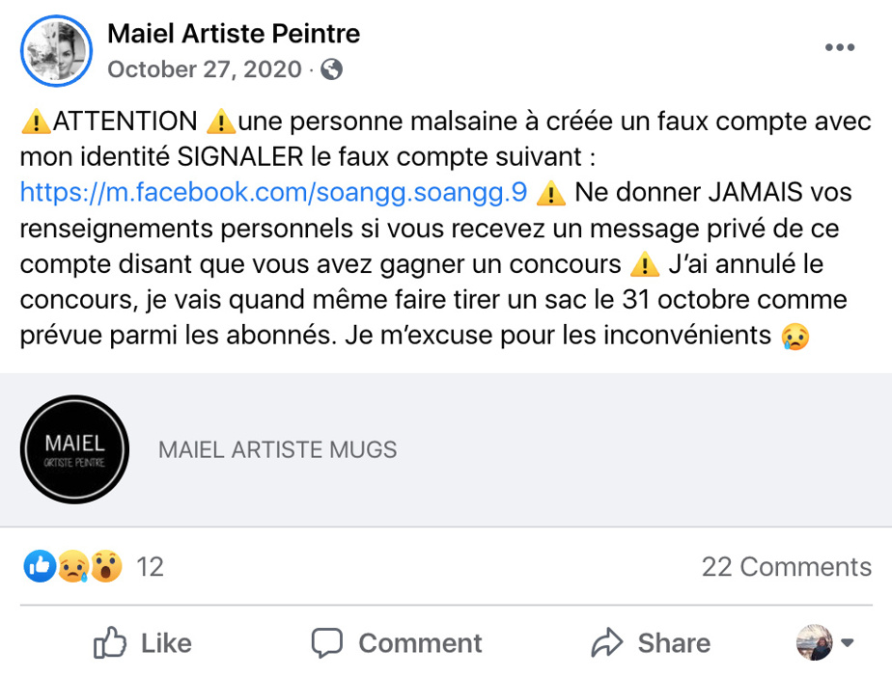The height and width of the screenshot is (677, 892).
Task: Click the thumbs-up outline icon beside Like
Action: (110, 642)
